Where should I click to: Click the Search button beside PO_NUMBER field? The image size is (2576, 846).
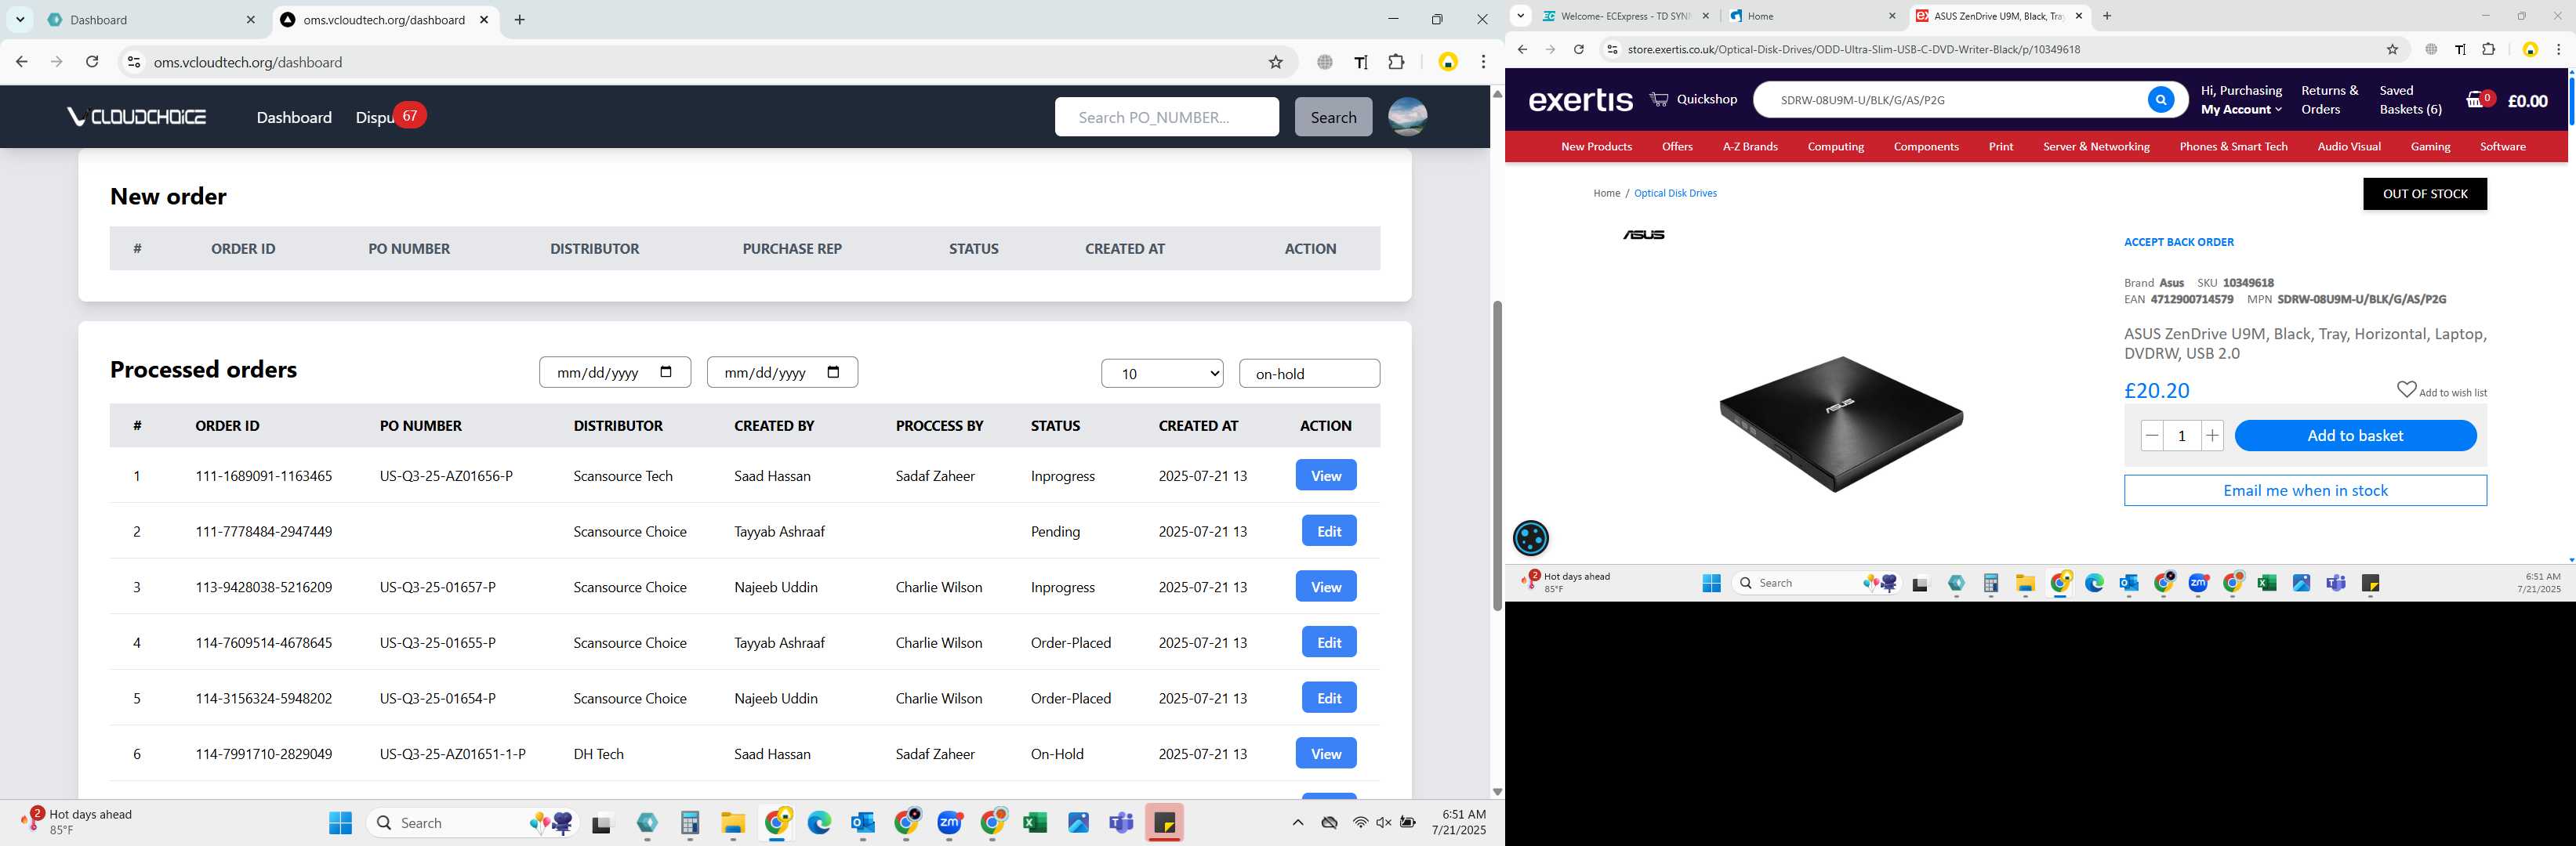click(1333, 117)
